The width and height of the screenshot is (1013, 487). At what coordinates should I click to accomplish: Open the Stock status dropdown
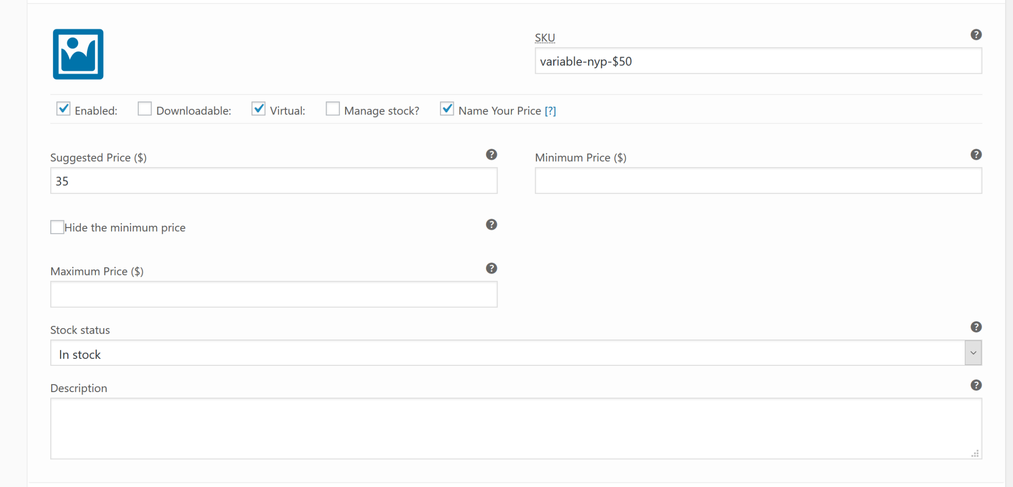(x=516, y=353)
